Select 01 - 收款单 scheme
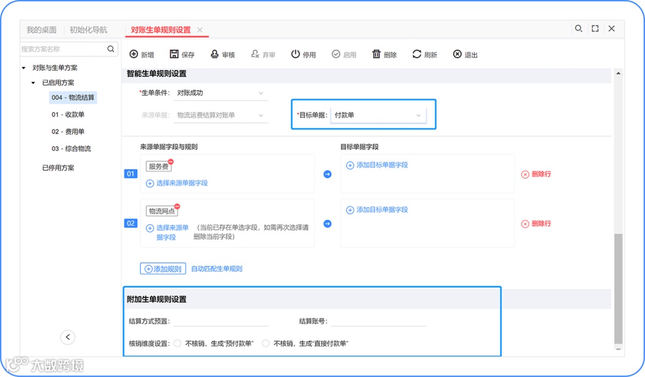 click(68, 115)
